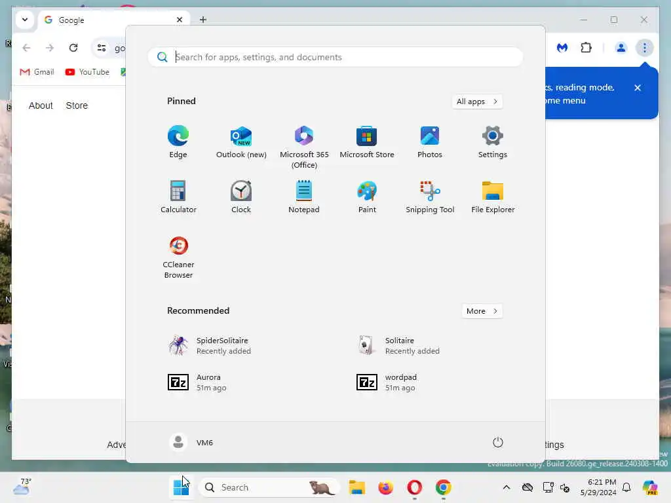671x503 pixels.
Task: Open Chrome three-dot menu
Action: [x=645, y=48]
